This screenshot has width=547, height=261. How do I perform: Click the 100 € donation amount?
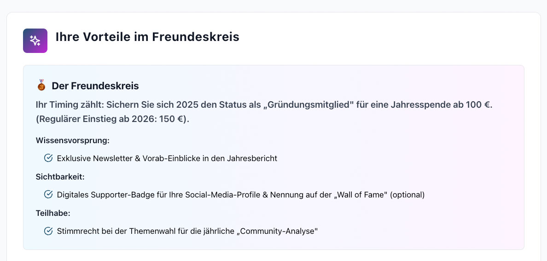coord(476,104)
